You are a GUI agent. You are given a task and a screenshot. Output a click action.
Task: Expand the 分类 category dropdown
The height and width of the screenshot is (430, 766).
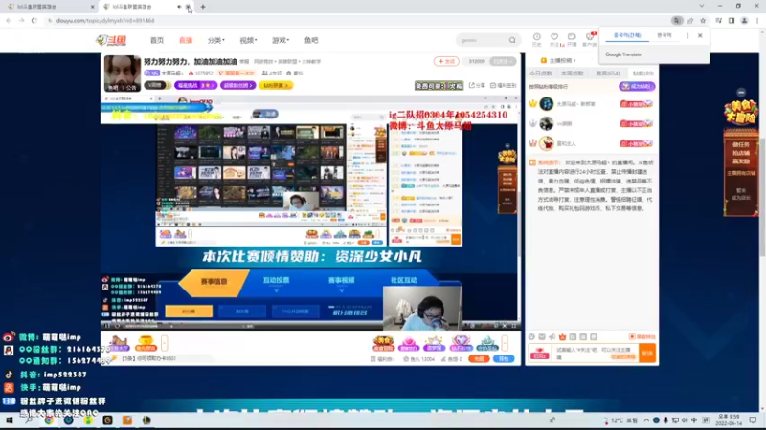pos(216,40)
